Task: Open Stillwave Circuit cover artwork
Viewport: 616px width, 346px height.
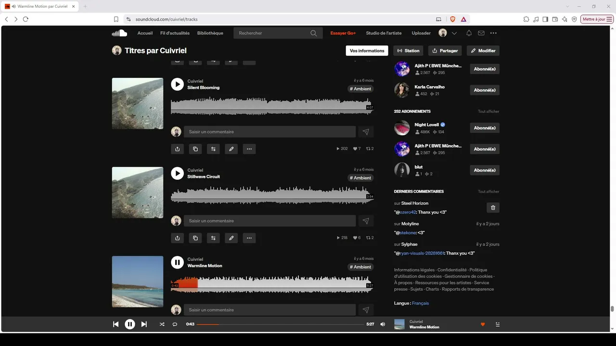Action: (138, 192)
